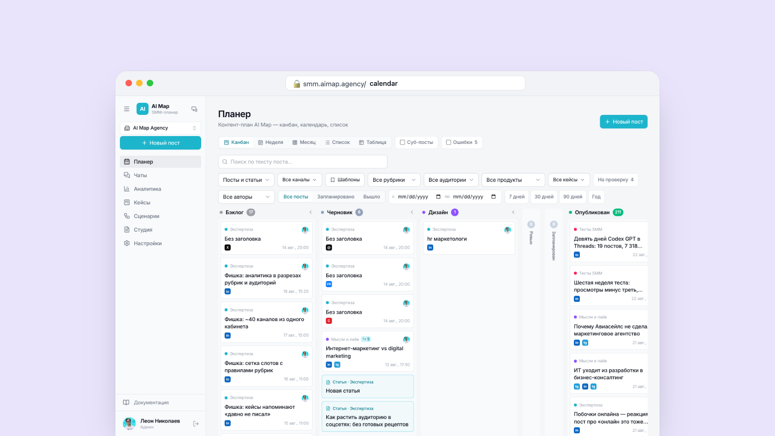
Task: Open Планер in the sidebar
Action: [x=161, y=161]
